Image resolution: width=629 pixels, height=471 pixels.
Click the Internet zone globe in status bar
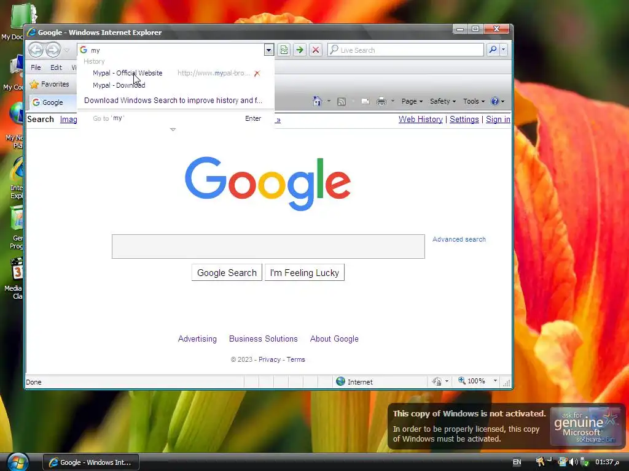coord(340,381)
